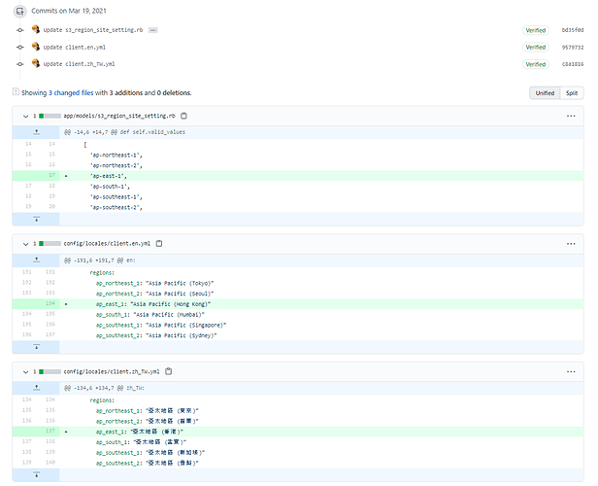Click Verified badge for commit 9579732
Viewport: 598px width, 486px height.
point(535,47)
